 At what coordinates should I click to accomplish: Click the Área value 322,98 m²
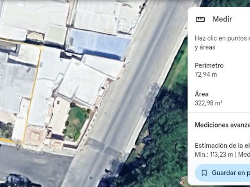[209, 103]
